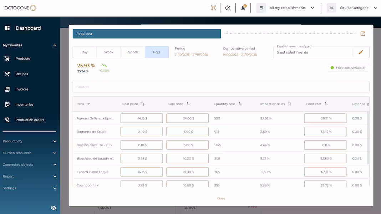
Task: Toggle the hide values eye icon
Action: [x=54, y=208]
